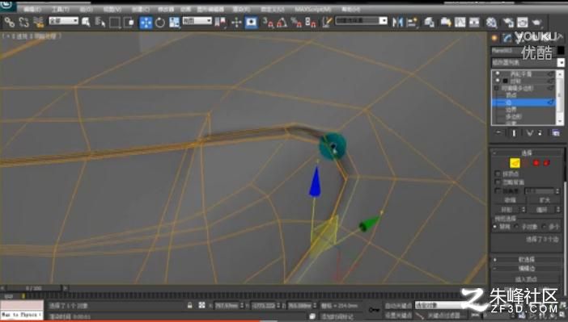Open the Group menu in the menu bar
This screenshot has height=322, width=568.
pos(86,9)
